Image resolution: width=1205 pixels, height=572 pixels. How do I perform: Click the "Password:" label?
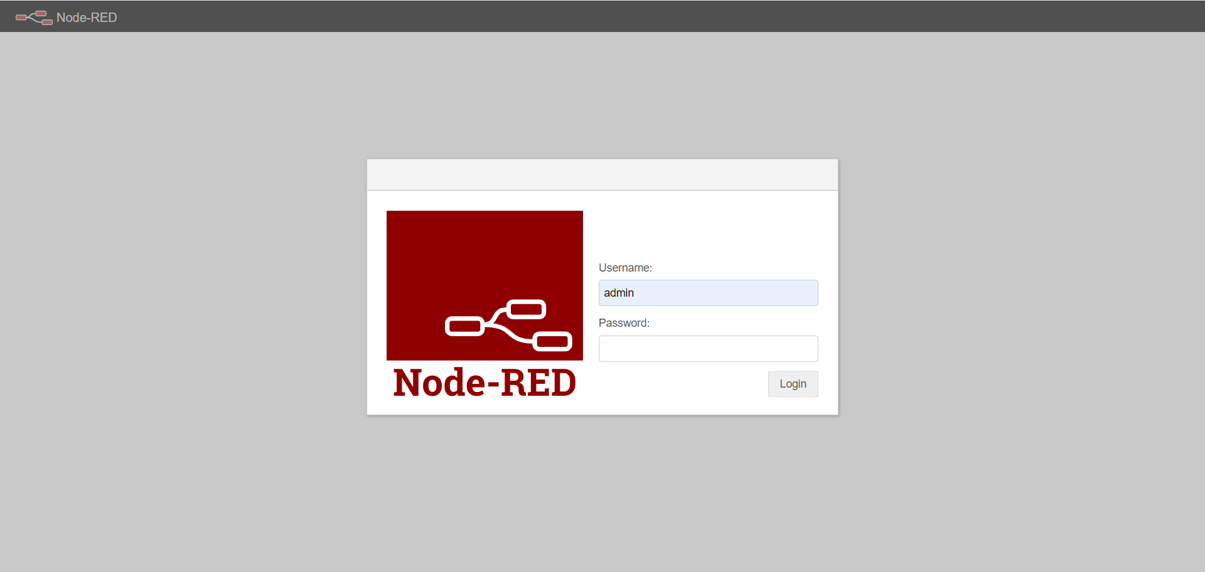(624, 323)
